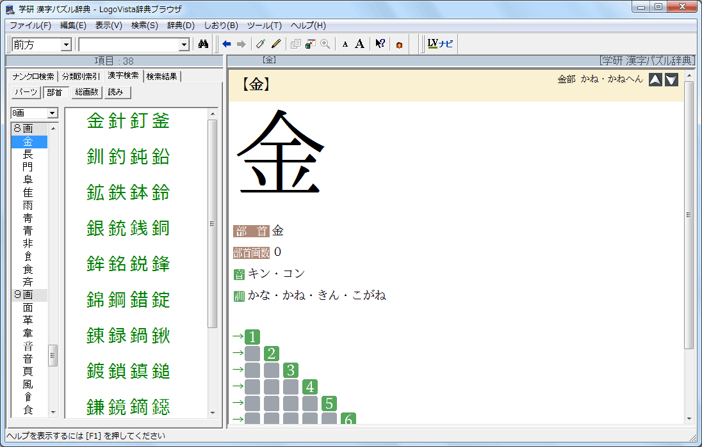Open the 検索(S) menu
This screenshot has height=447, width=702.
click(x=144, y=26)
